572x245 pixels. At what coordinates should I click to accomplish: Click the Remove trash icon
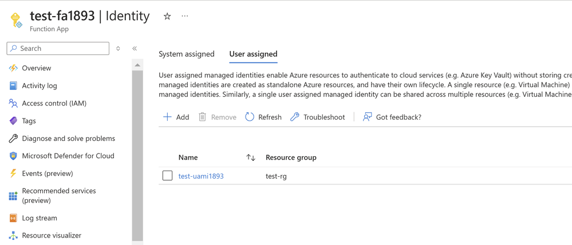203,117
